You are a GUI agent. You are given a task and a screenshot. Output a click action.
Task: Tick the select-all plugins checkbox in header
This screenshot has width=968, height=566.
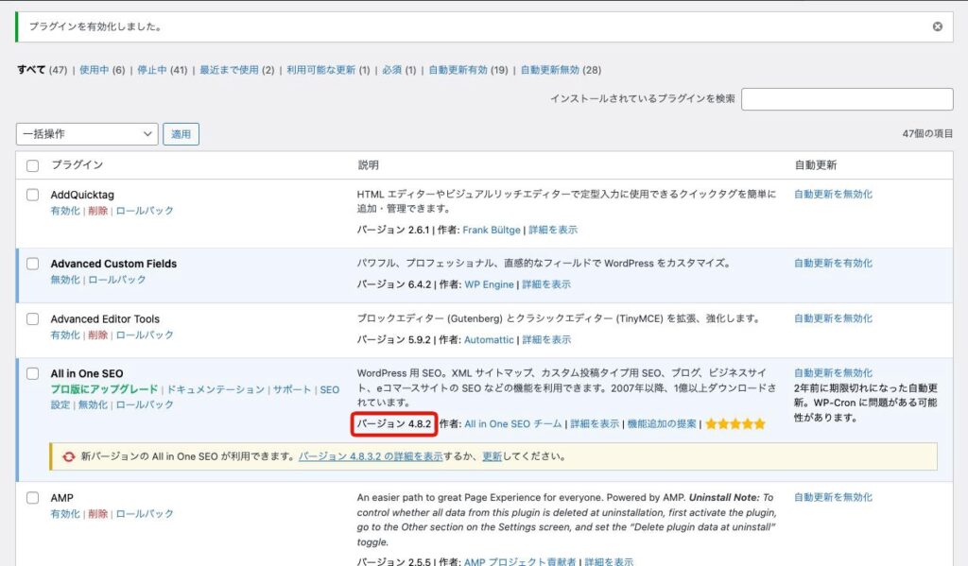pos(33,165)
